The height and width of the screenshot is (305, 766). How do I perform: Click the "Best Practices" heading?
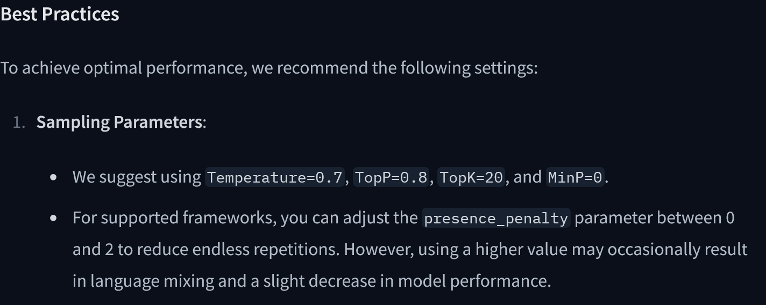point(60,14)
